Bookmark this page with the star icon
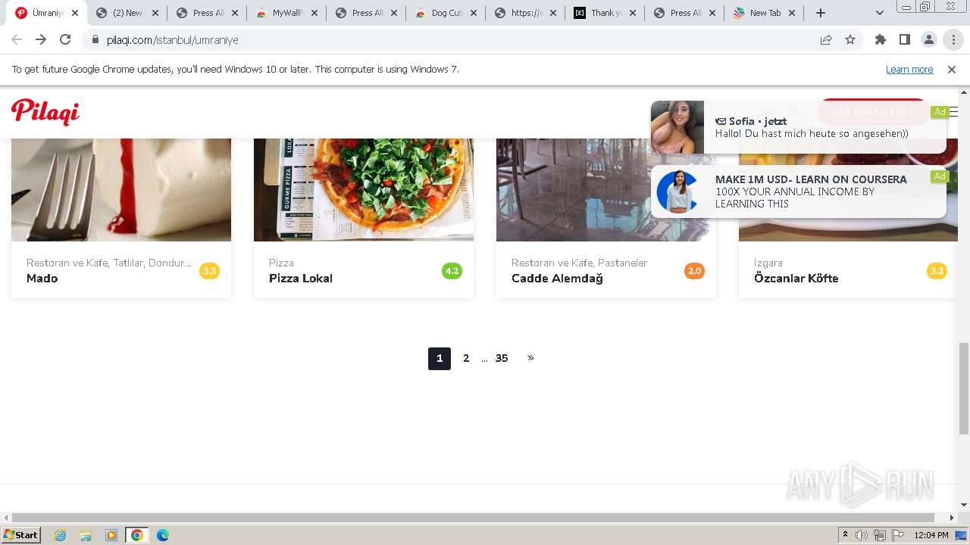Image resolution: width=970 pixels, height=545 pixels. (x=850, y=40)
